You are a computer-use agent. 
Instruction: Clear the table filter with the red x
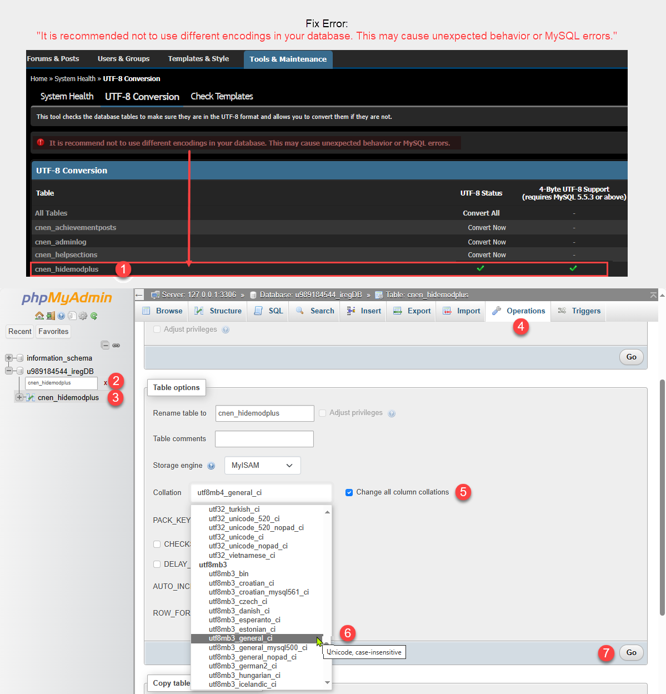click(x=106, y=383)
